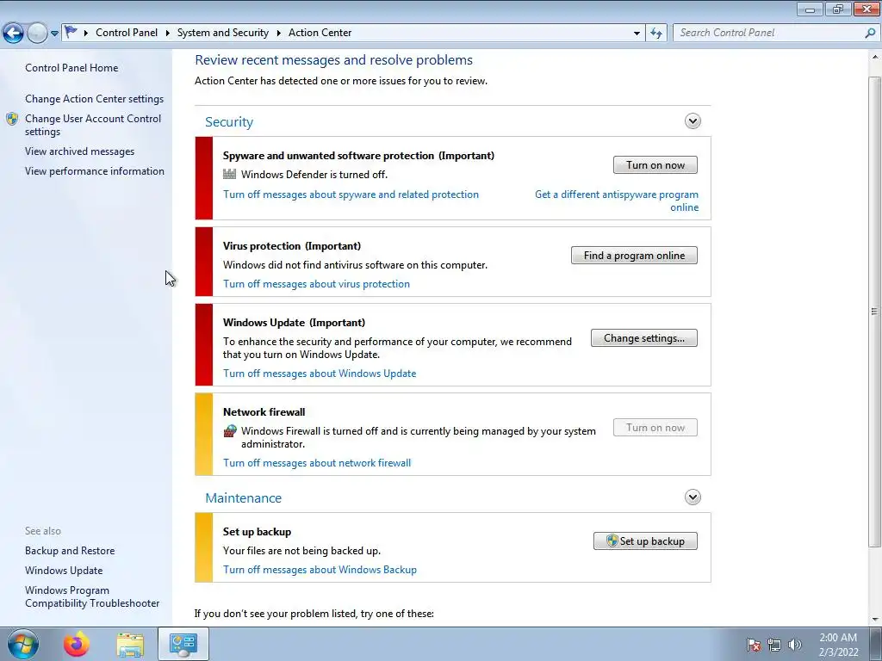This screenshot has height=661, width=882.
Task: Click the network tray icon
Action: coord(774,645)
